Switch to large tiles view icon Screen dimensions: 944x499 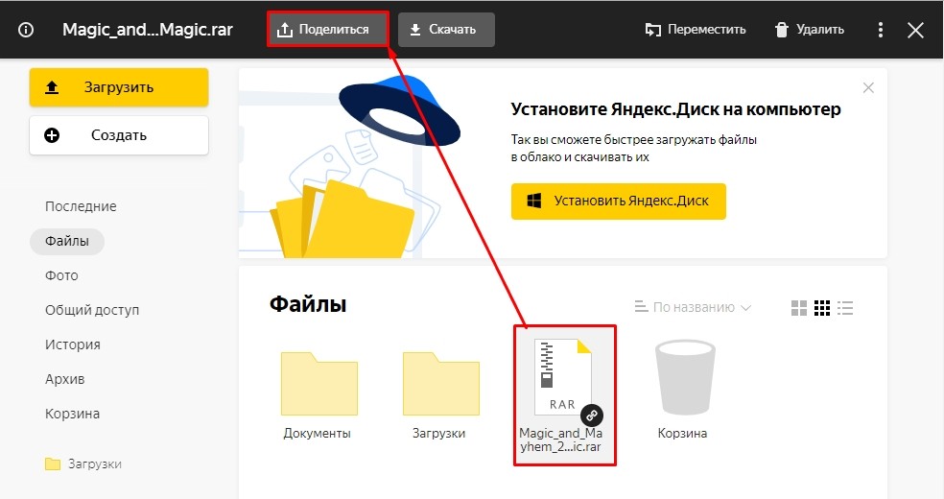[798, 308]
